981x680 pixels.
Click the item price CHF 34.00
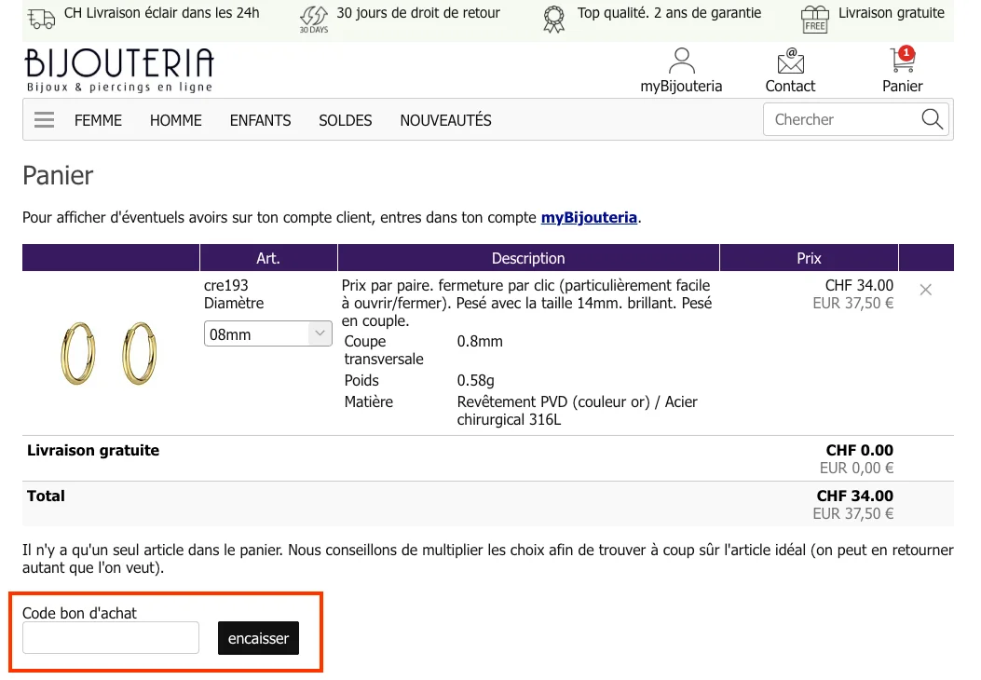(x=859, y=285)
